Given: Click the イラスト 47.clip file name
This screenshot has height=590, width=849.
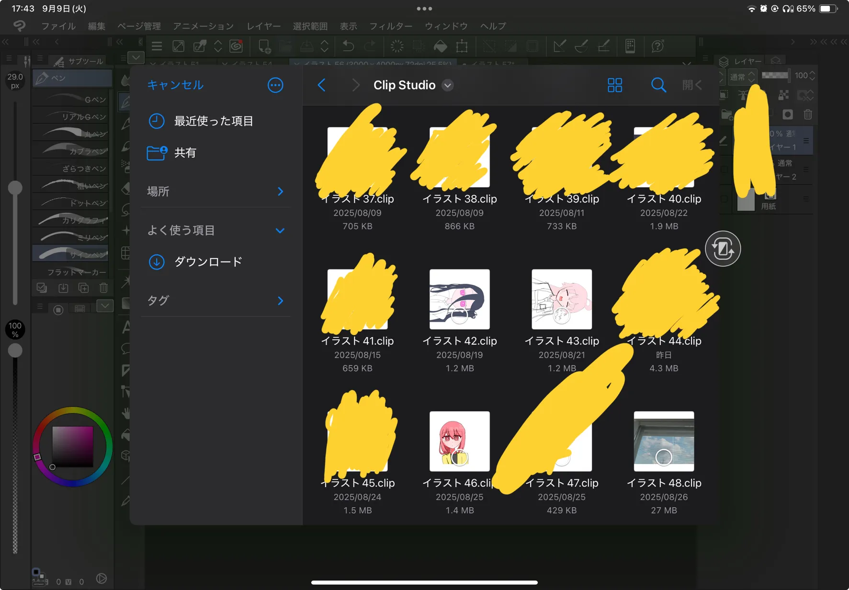Looking at the screenshot, I should tap(562, 483).
